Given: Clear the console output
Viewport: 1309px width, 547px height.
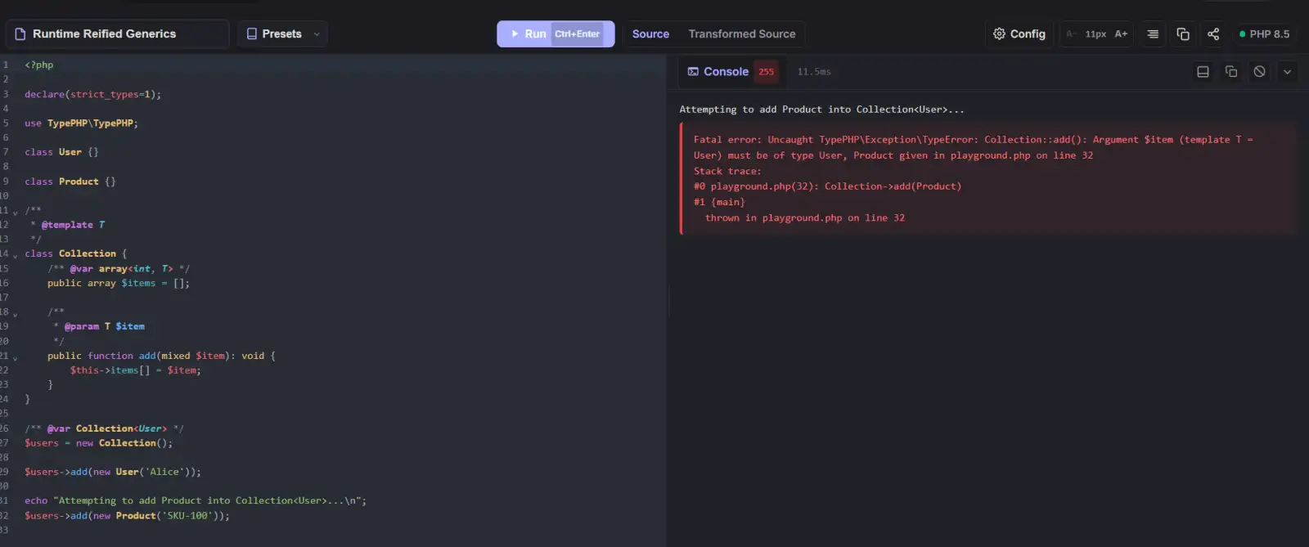Looking at the screenshot, I should pyautogui.click(x=1259, y=71).
